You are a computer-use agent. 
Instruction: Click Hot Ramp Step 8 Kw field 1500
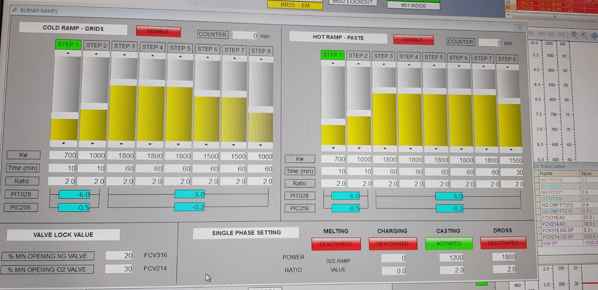[x=512, y=160]
